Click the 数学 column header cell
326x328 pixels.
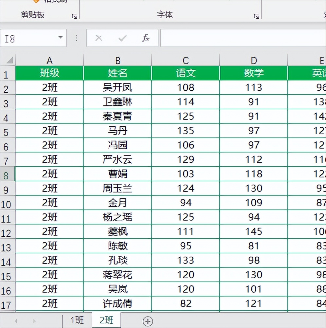(254, 73)
